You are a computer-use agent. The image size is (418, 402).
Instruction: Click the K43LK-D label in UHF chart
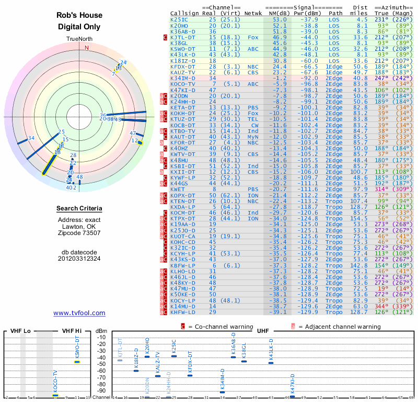tap(271, 350)
